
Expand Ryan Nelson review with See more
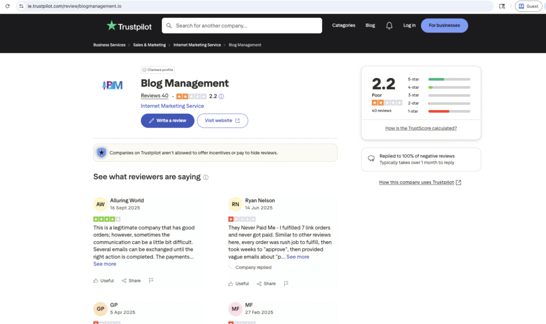(x=298, y=257)
